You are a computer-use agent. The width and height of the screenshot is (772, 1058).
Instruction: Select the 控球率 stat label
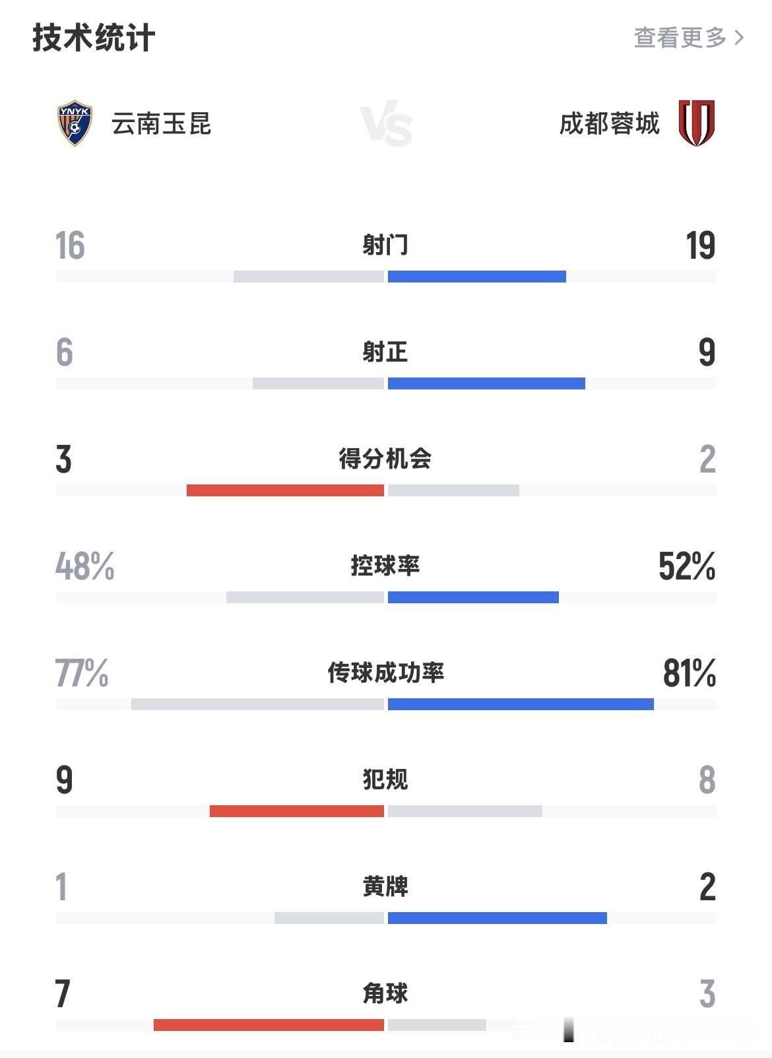coord(385,566)
